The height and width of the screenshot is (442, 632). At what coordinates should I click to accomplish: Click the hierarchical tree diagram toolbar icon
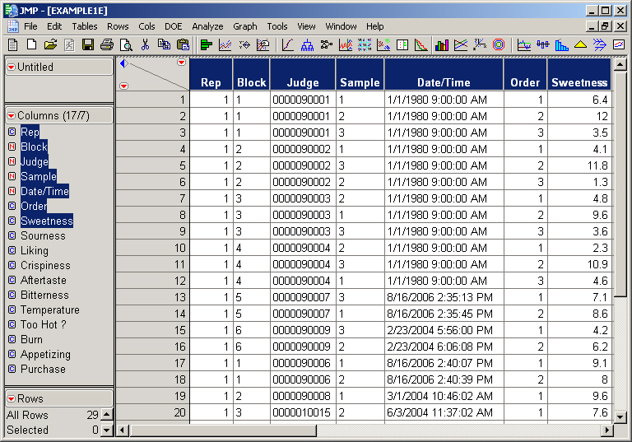(x=307, y=44)
